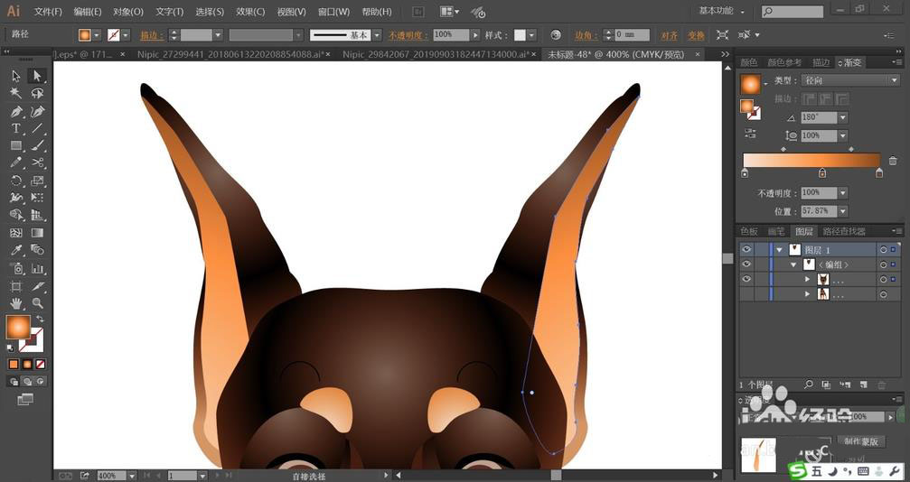Switch to the 路径查找器 panel tab
The image size is (910, 482).
(x=843, y=231)
